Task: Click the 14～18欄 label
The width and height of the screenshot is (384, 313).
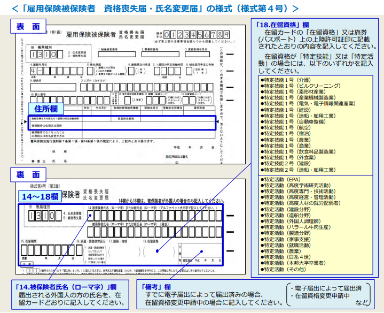Action: coord(40,196)
